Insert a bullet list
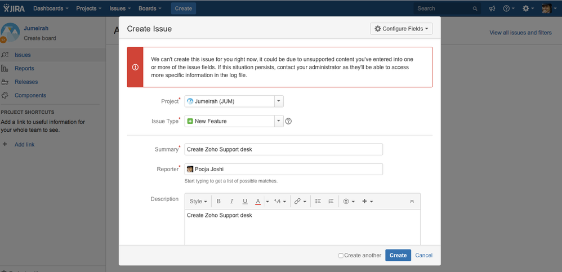The width and height of the screenshot is (562, 272). pyautogui.click(x=318, y=202)
